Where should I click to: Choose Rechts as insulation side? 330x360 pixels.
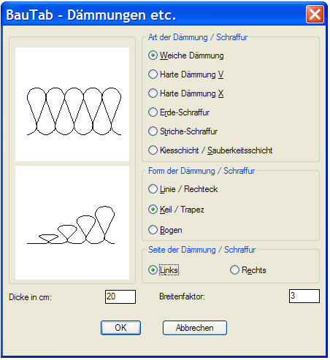pos(248,270)
